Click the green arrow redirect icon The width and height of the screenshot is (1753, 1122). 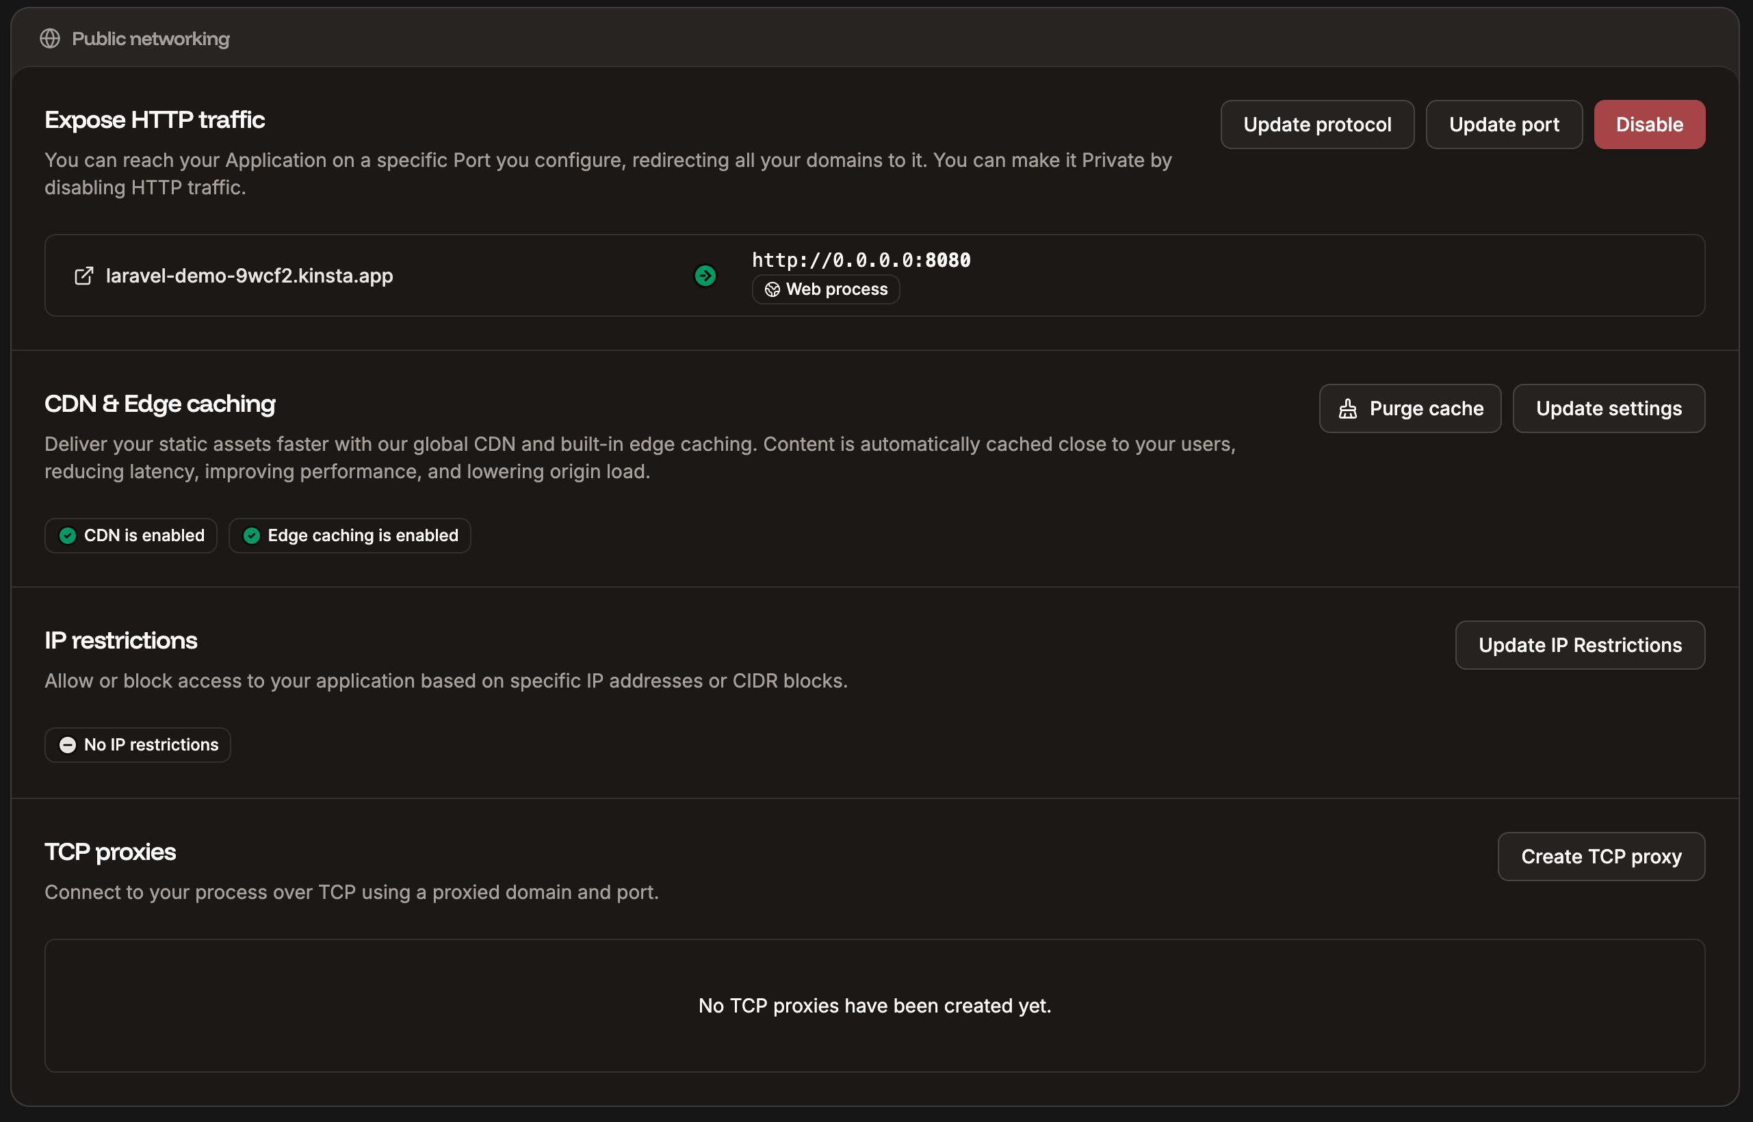point(705,276)
